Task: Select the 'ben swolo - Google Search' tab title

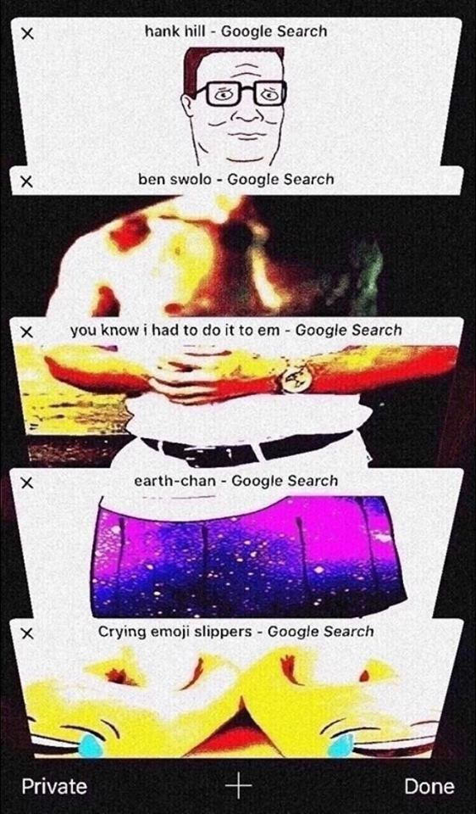Action: 236,180
